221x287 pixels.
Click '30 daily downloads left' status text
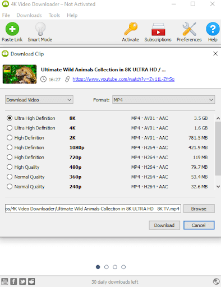115,282
